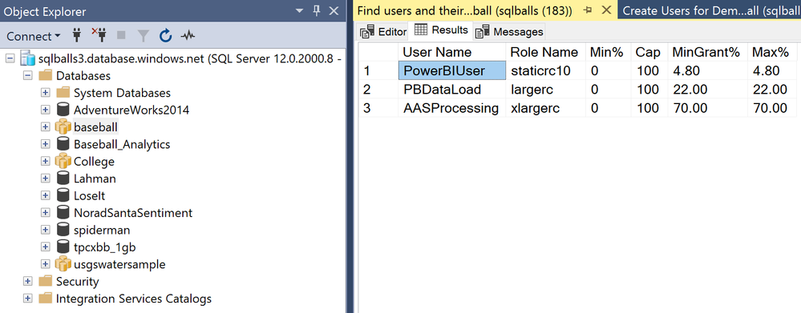Pin the Find users query tab
This screenshot has height=313, width=801.
[x=588, y=10]
